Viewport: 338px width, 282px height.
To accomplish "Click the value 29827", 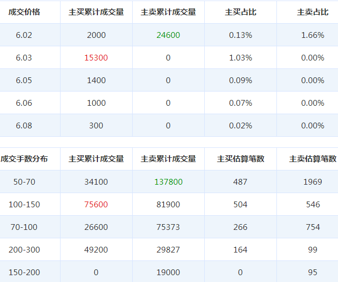I will coord(168,250).
